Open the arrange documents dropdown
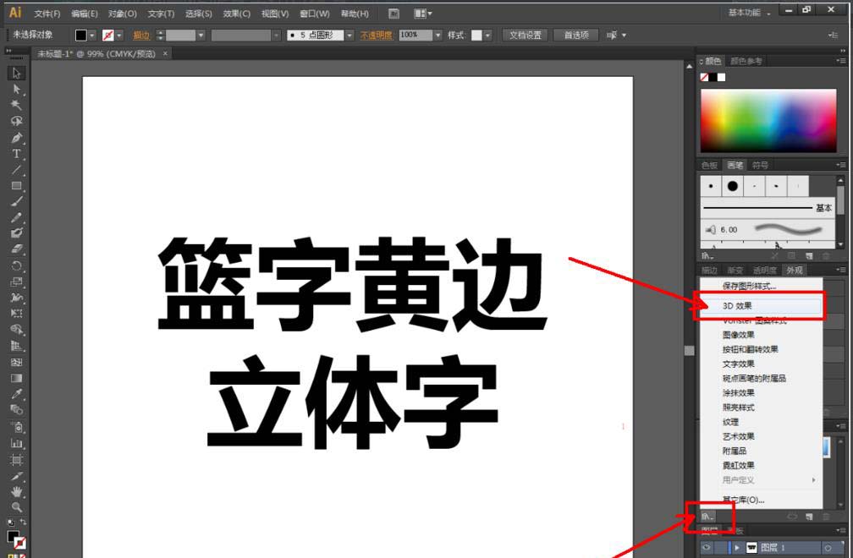Image resolution: width=853 pixels, height=558 pixels. pyautogui.click(x=423, y=14)
